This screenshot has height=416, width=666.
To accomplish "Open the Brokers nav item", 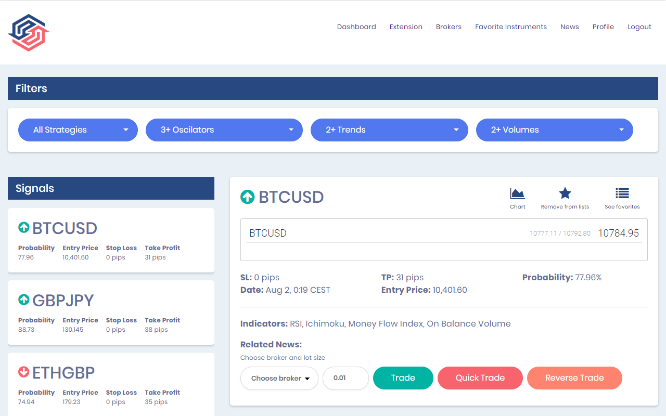I will pos(449,27).
